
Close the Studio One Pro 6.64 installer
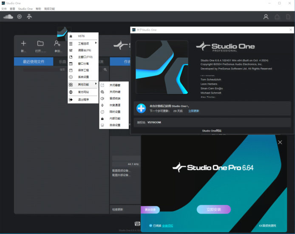(280, 143)
